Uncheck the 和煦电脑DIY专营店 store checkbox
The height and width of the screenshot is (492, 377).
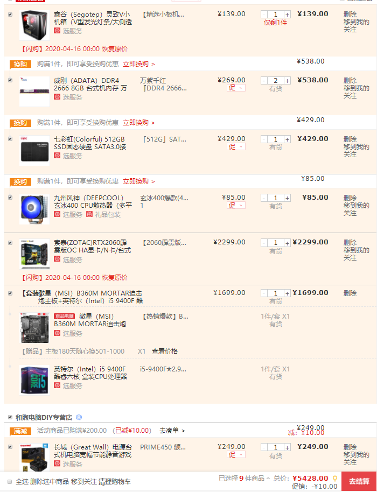[10, 417]
